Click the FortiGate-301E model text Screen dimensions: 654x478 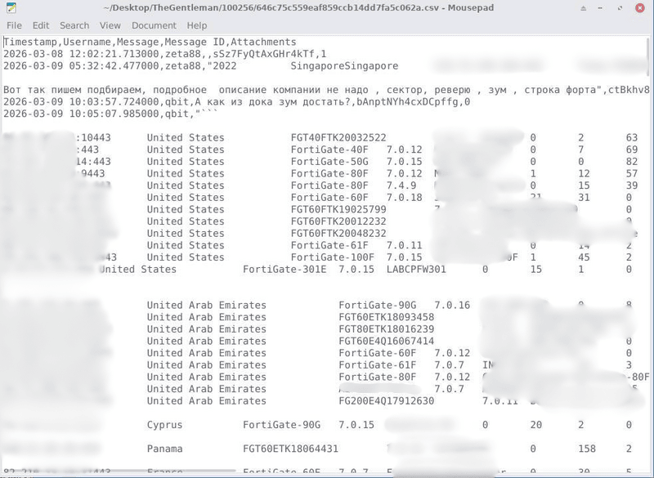click(x=284, y=269)
